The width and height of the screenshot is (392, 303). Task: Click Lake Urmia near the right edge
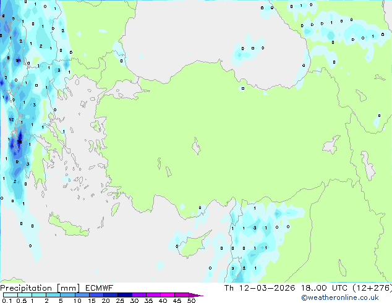point(367,164)
